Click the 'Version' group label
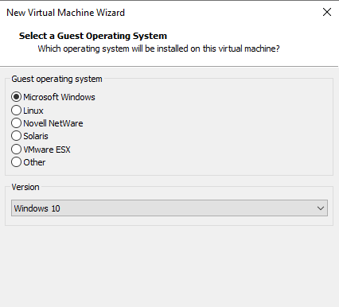Viewport: 339px width, 307px height. click(25, 187)
